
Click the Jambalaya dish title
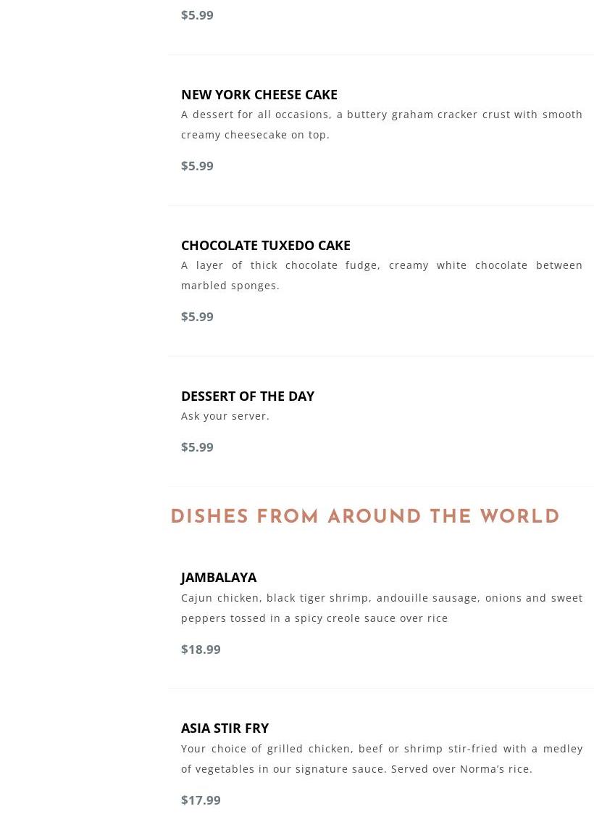pos(218,577)
